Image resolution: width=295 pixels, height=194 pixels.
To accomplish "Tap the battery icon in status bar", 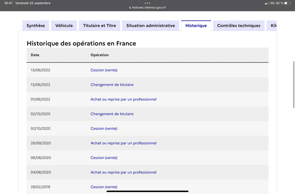I will (288, 3).
